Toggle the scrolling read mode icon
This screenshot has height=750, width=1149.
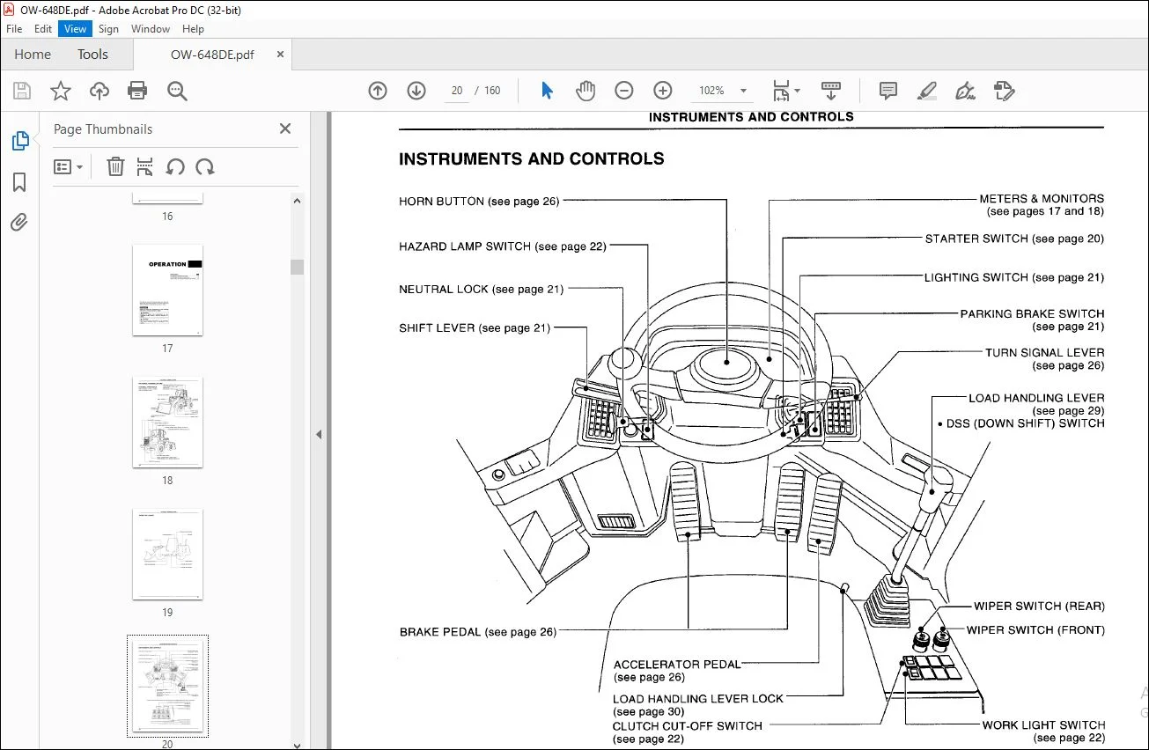coord(830,91)
